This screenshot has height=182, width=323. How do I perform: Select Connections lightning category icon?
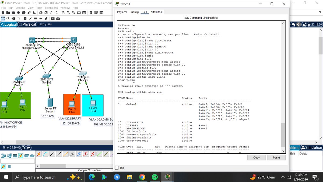click(x=21, y=156)
